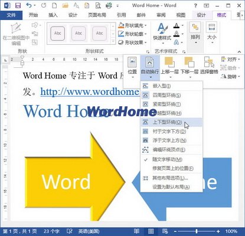Switch to the 引用 tab
Image resolution: width=245 pixels, height=236 pixels.
121,15
